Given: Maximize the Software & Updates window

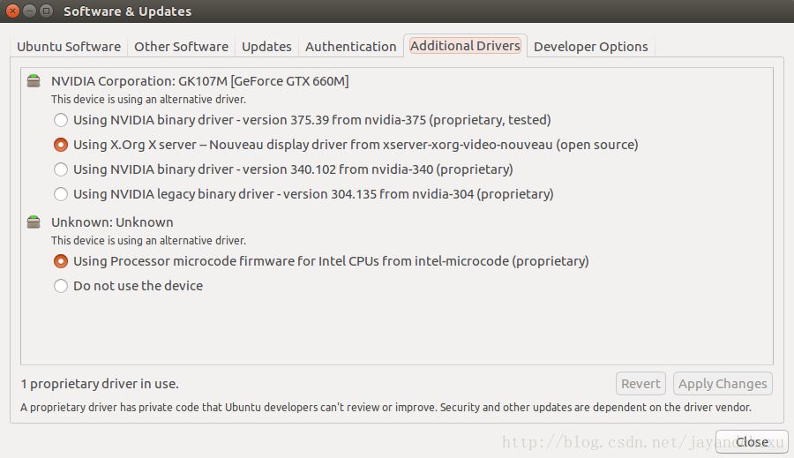Looking at the screenshot, I should [x=46, y=11].
